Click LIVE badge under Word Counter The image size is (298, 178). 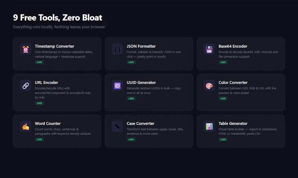(39, 139)
